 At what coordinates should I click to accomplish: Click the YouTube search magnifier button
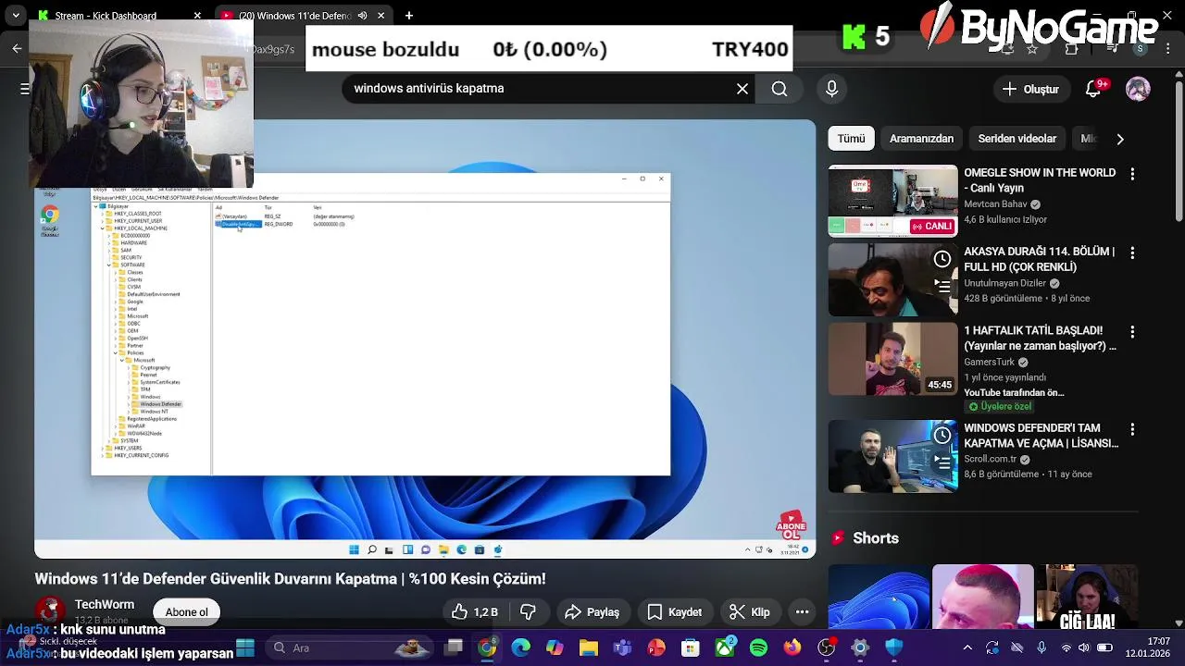(780, 89)
